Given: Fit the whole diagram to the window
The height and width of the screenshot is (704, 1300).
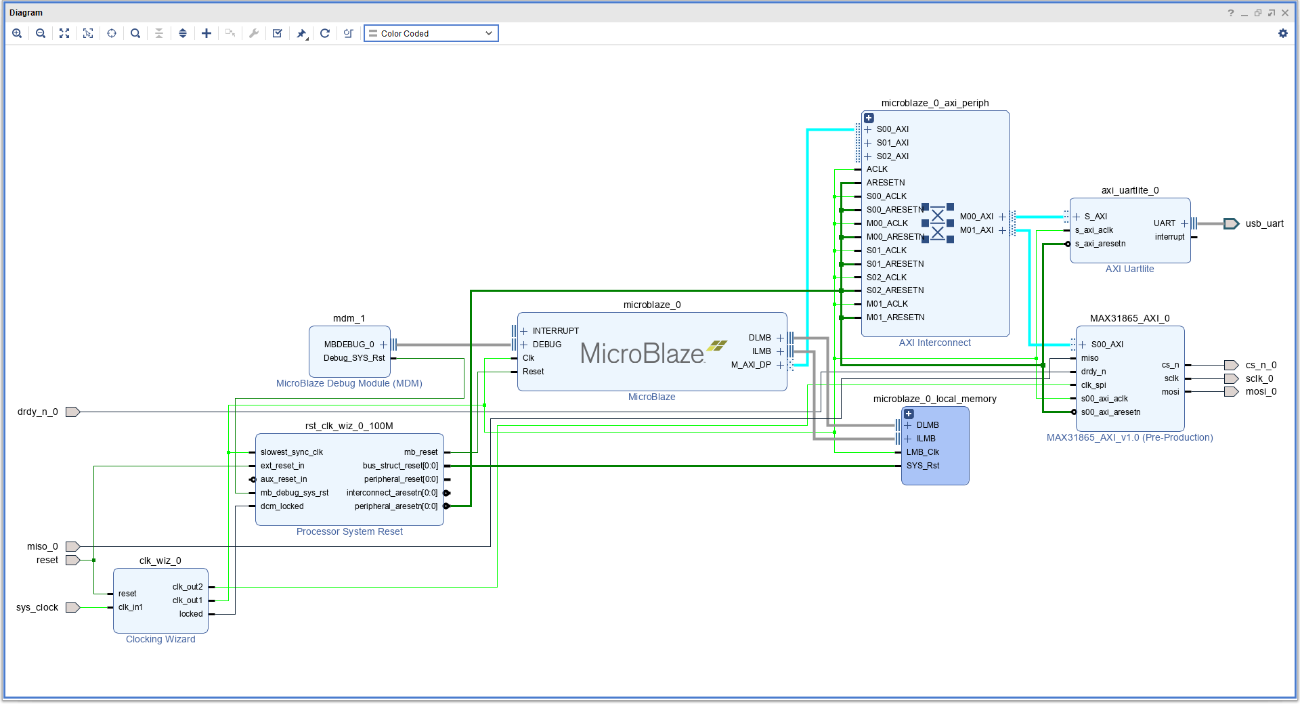Looking at the screenshot, I should point(64,33).
